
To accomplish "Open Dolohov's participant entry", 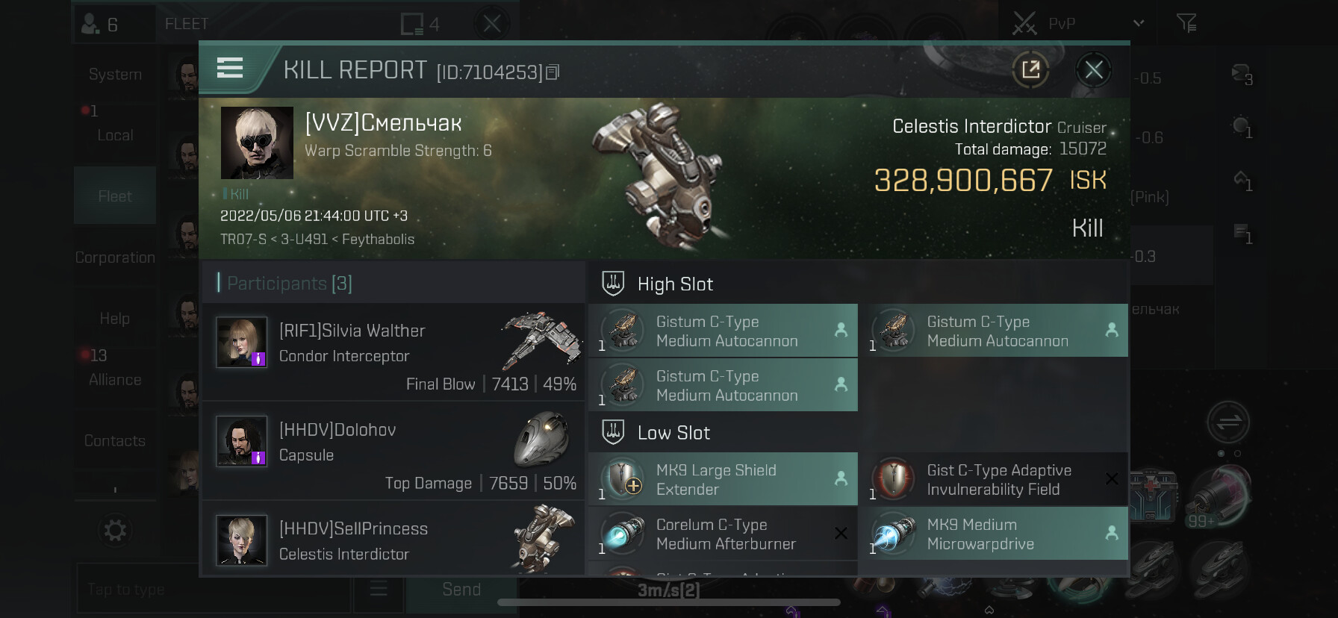I will click(x=393, y=451).
